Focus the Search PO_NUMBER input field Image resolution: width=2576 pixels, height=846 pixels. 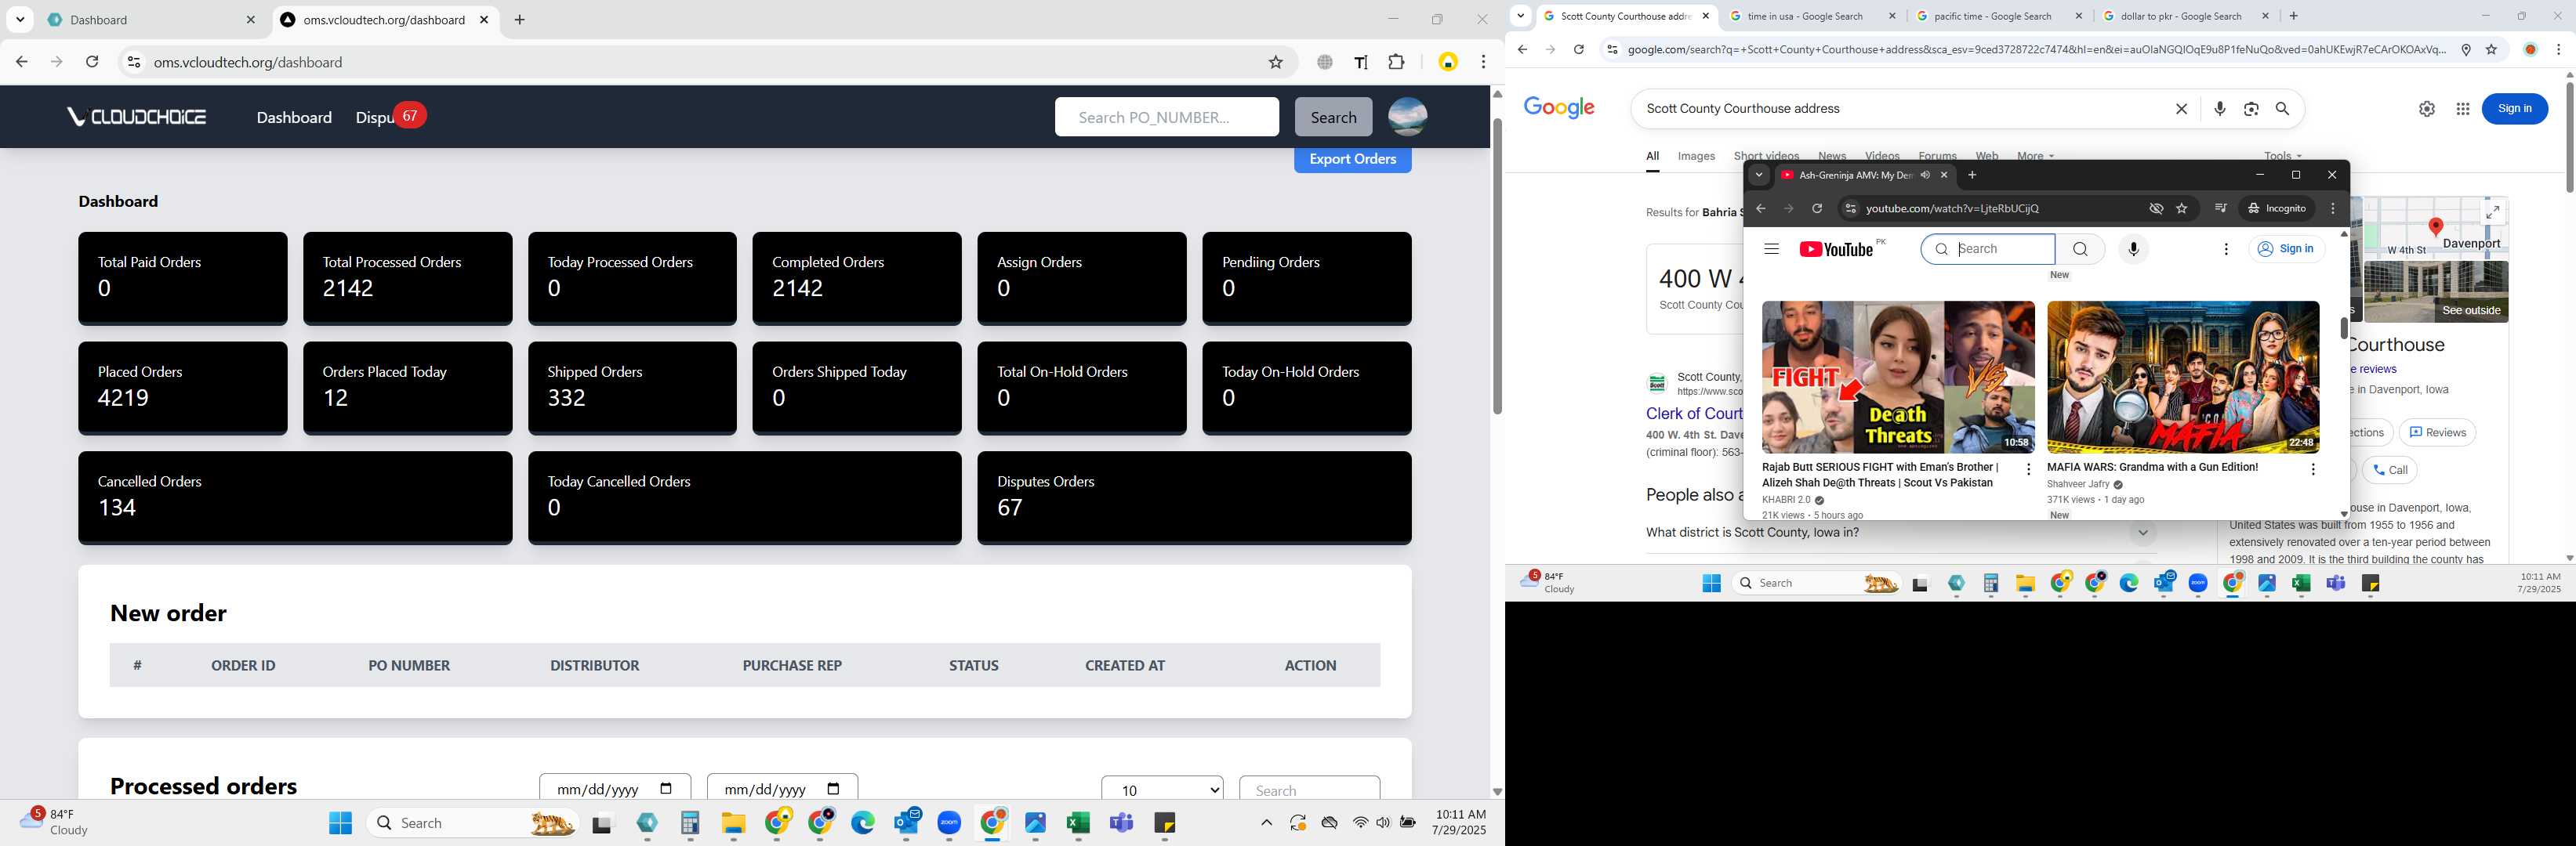pyautogui.click(x=1166, y=117)
